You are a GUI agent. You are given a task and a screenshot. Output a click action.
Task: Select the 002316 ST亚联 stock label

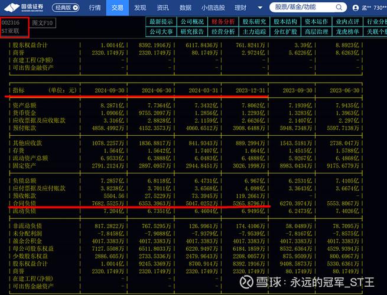tap(15, 27)
